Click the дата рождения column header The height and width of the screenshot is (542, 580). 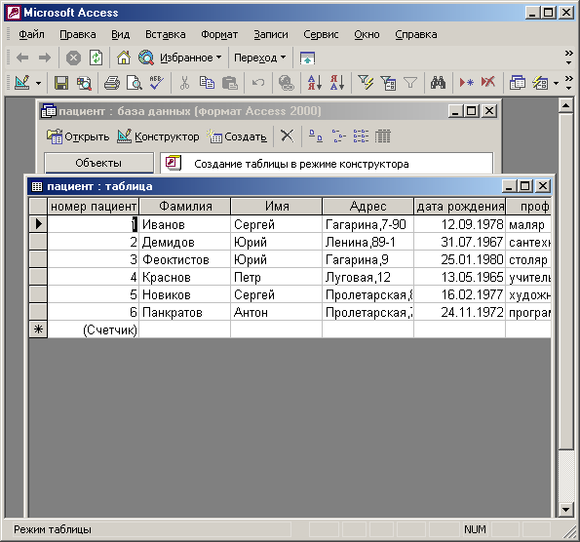[x=460, y=206]
